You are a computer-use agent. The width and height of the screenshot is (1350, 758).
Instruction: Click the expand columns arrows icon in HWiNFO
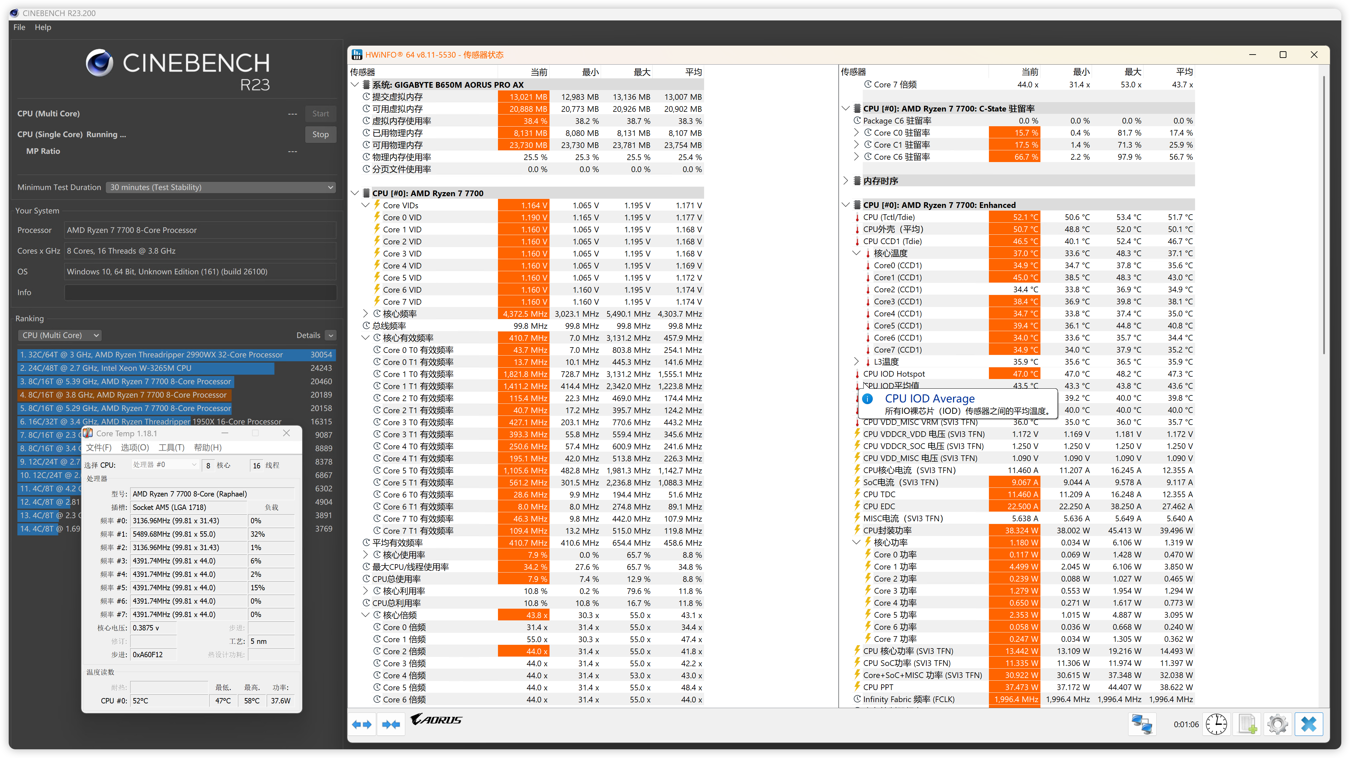coord(362,725)
